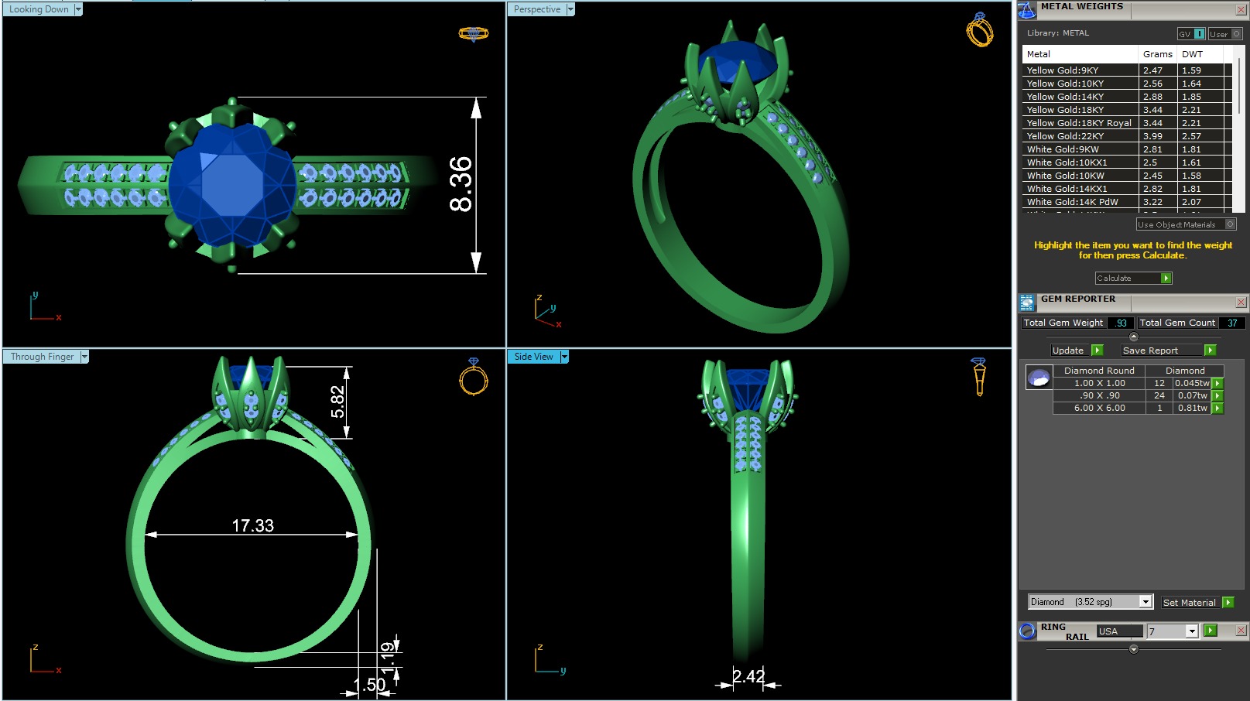Click the Metal column header
This screenshot has height=701, width=1250.
[1080, 54]
